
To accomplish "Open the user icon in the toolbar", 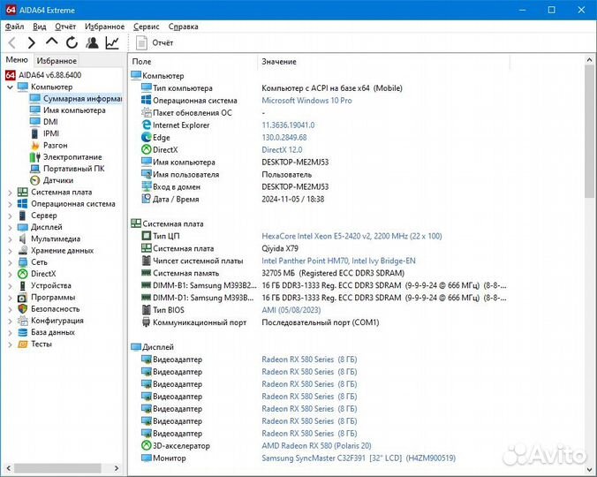I will coord(92,42).
